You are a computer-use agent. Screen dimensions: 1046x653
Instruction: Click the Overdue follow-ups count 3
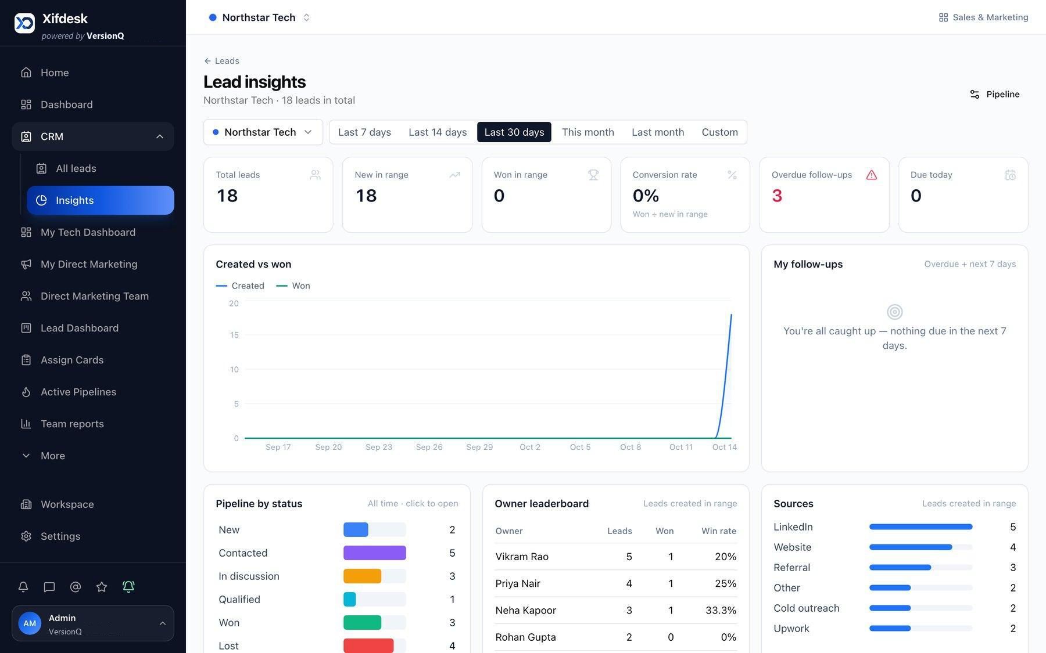[777, 196]
